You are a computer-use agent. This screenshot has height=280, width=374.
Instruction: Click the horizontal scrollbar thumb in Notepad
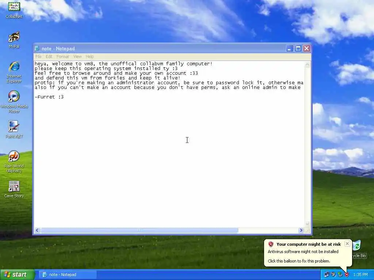coord(139,230)
